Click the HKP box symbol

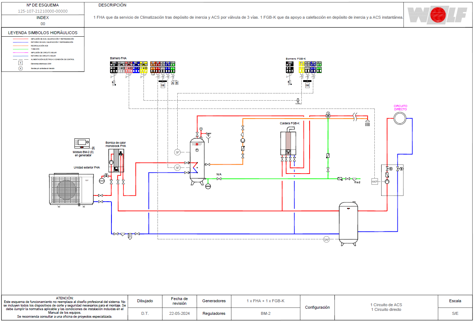click(x=374, y=182)
